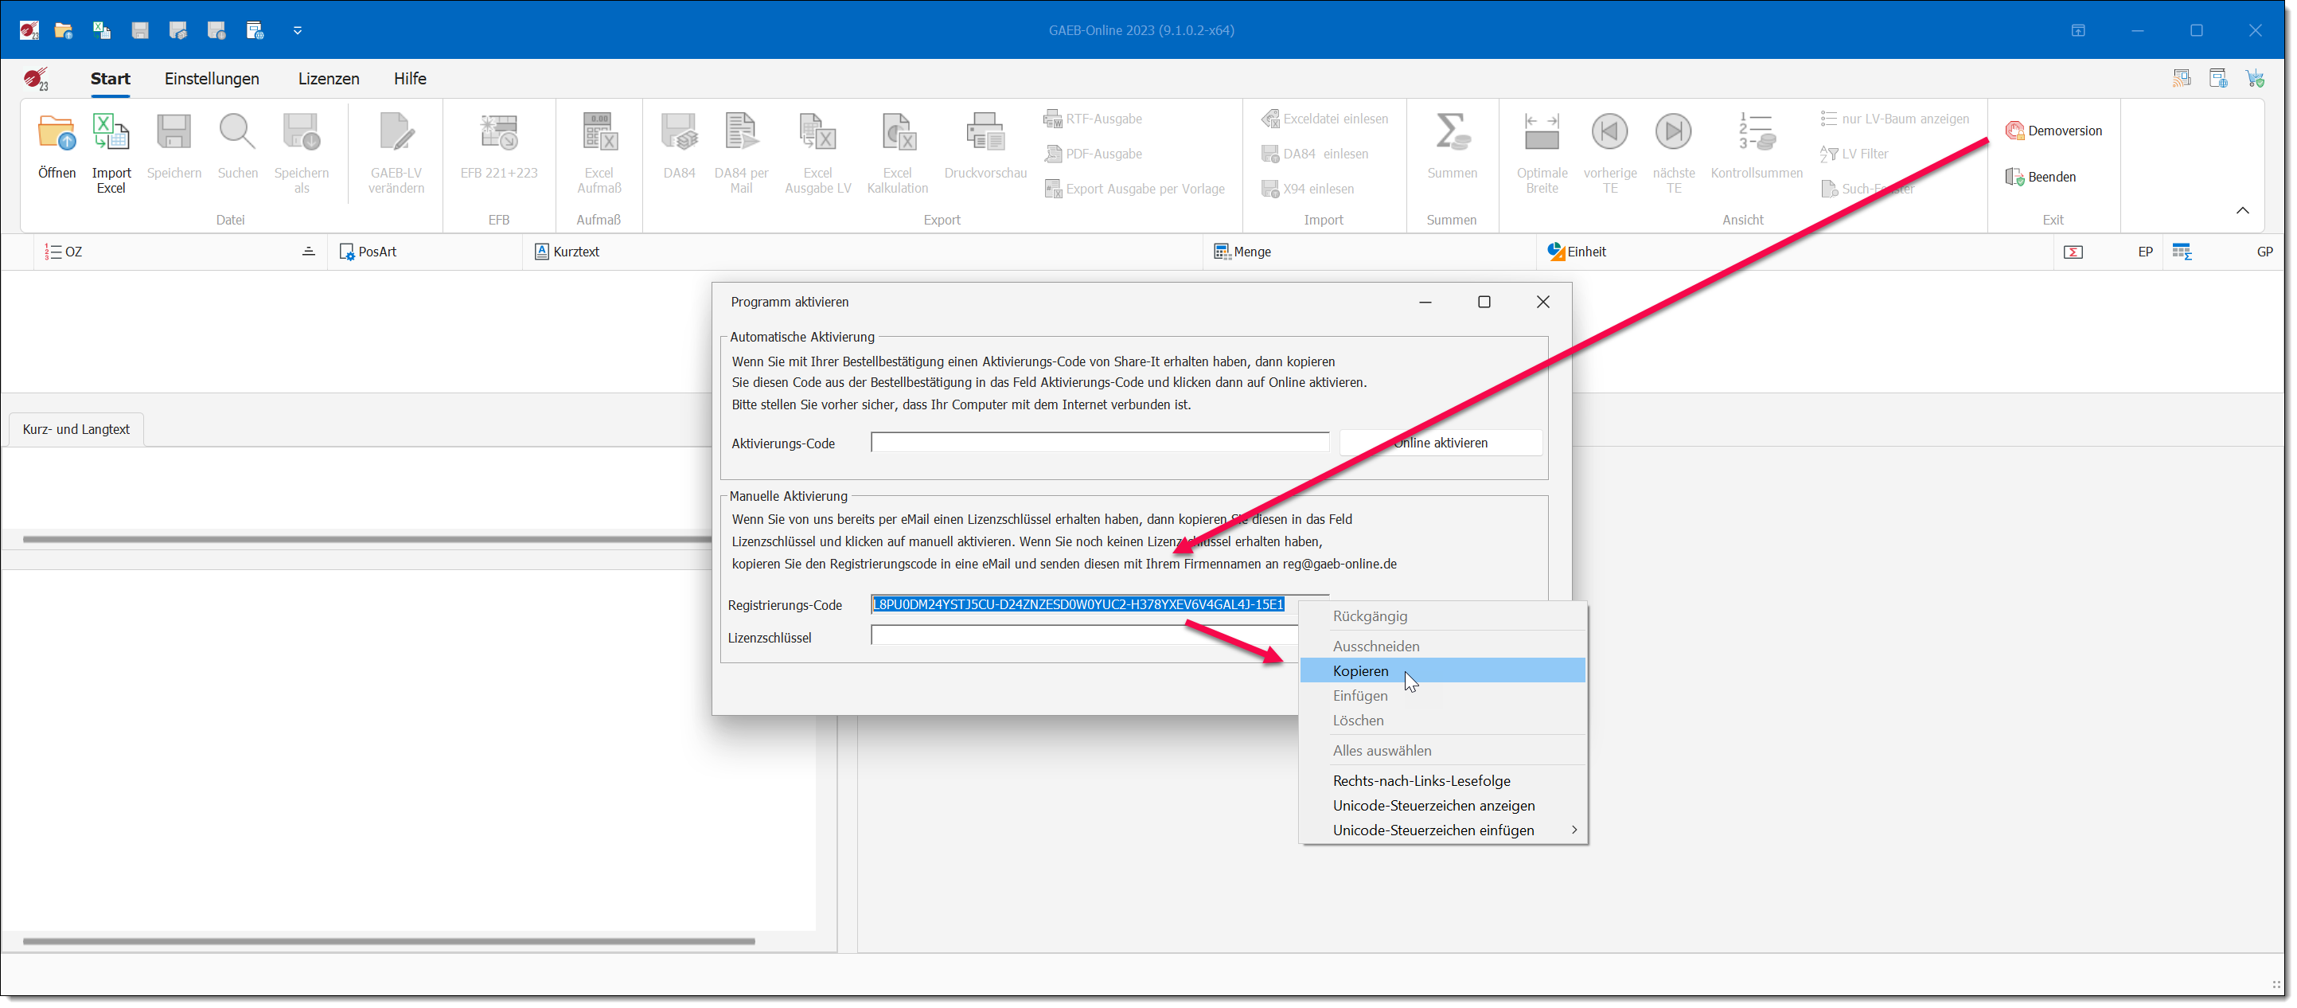Click the Summen sigma icon
The height and width of the screenshot is (1008, 2297).
pyautogui.click(x=1452, y=134)
